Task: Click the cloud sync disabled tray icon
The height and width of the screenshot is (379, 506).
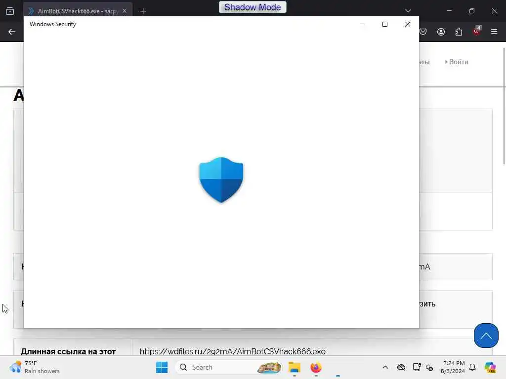Action: pos(401,367)
